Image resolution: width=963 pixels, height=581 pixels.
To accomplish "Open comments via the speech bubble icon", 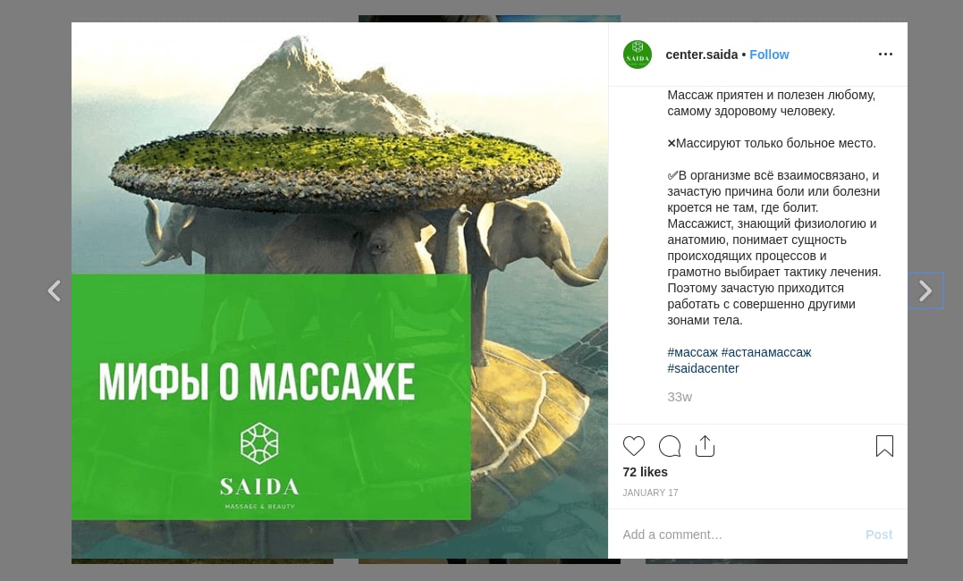I will pyautogui.click(x=670, y=446).
